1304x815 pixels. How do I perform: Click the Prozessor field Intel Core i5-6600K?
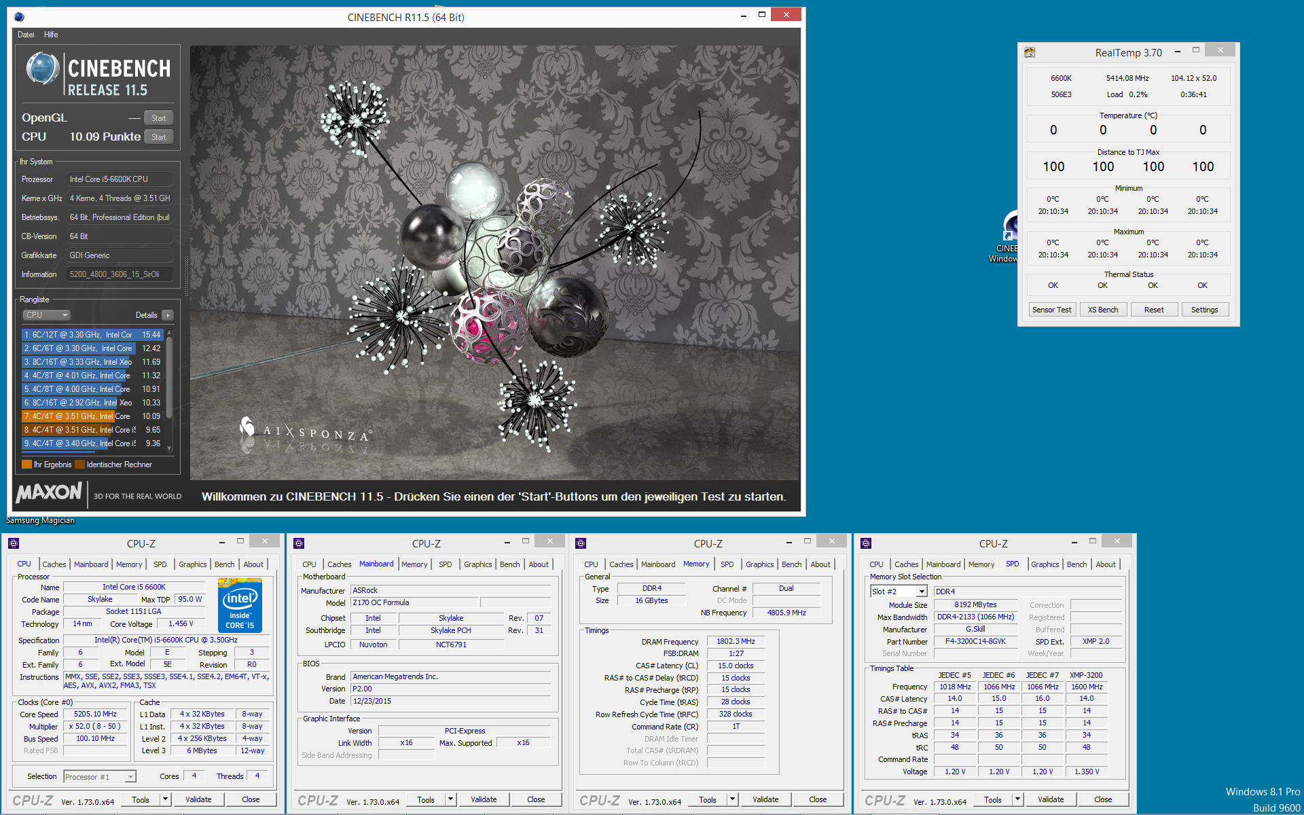click(x=120, y=179)
